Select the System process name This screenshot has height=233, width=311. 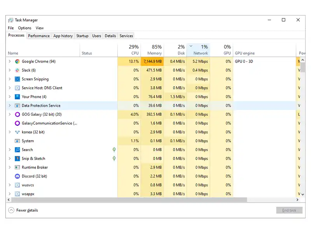point(28,141)
